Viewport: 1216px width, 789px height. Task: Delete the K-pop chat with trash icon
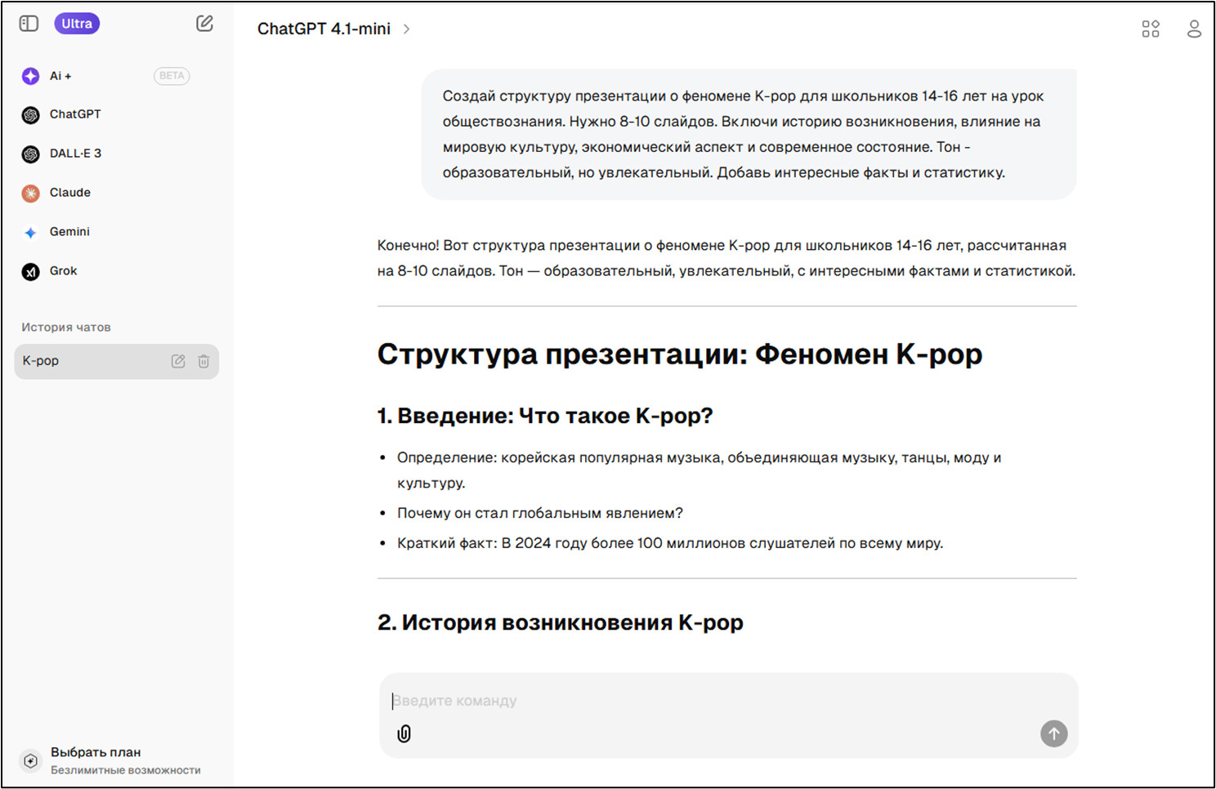(203, 361)
